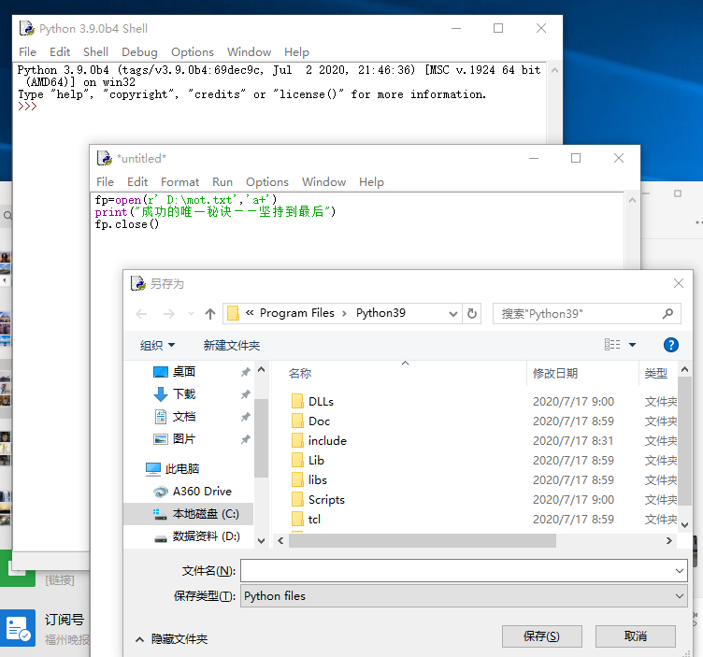
Task: Open Run menu in untitled editor
Action: (222, 182)
